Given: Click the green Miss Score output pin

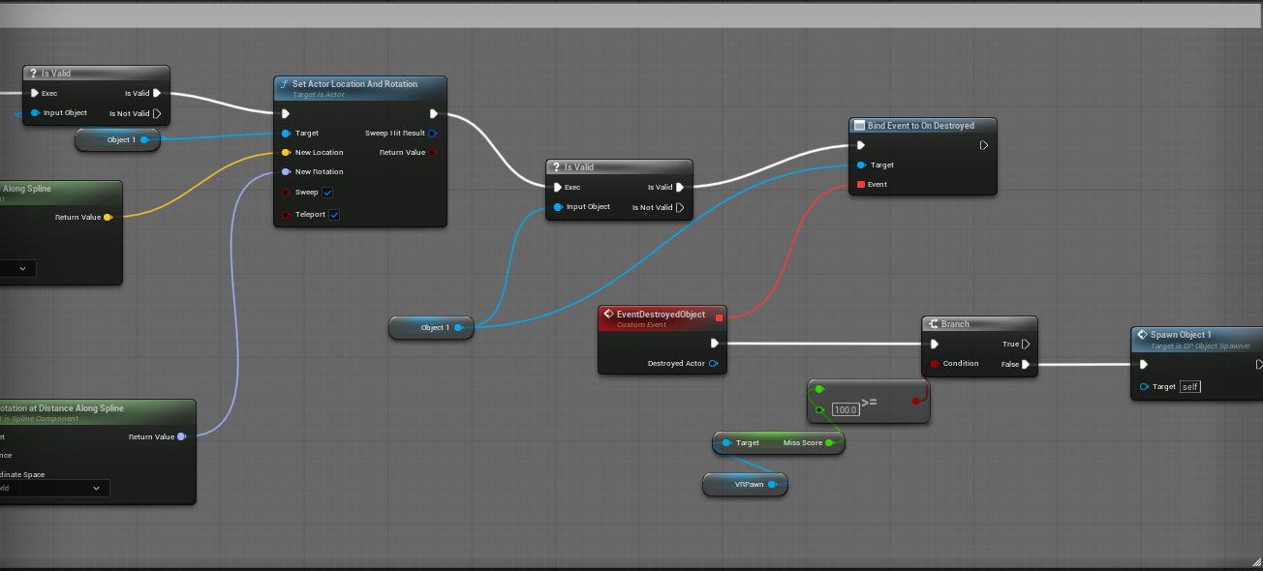Looking at the screenshot, I should (830, 443).
